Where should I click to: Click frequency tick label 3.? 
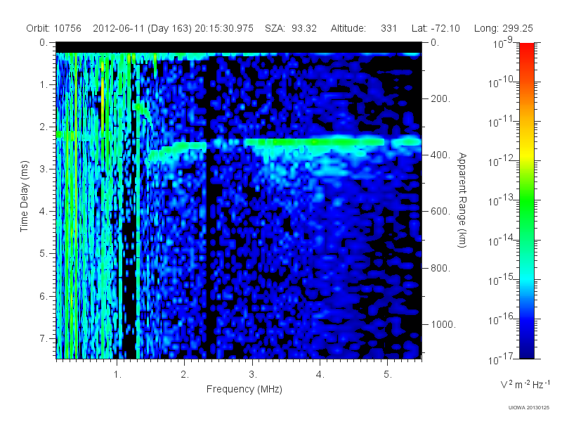tap(253, 374)
